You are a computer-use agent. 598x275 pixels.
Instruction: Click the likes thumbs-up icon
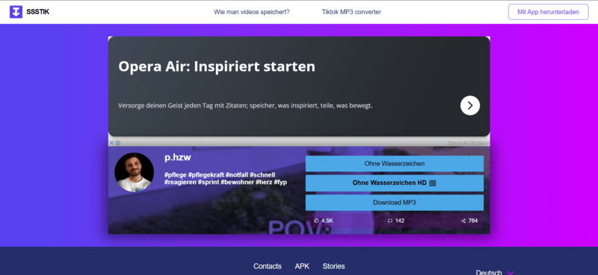pyautogui.click(x=316, y=221)
